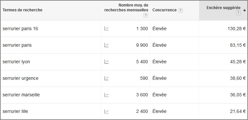Sort by Concurrence column header
Viewport: 248px width, 120px height.
pyautogui.click(x=165, y=10)
